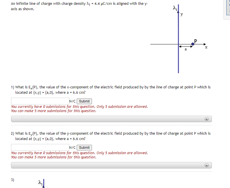Viewport: 230px width, 188px height.
Task: Click the N/C unit label beside question 1 input
Action: (x=72, y=101)
